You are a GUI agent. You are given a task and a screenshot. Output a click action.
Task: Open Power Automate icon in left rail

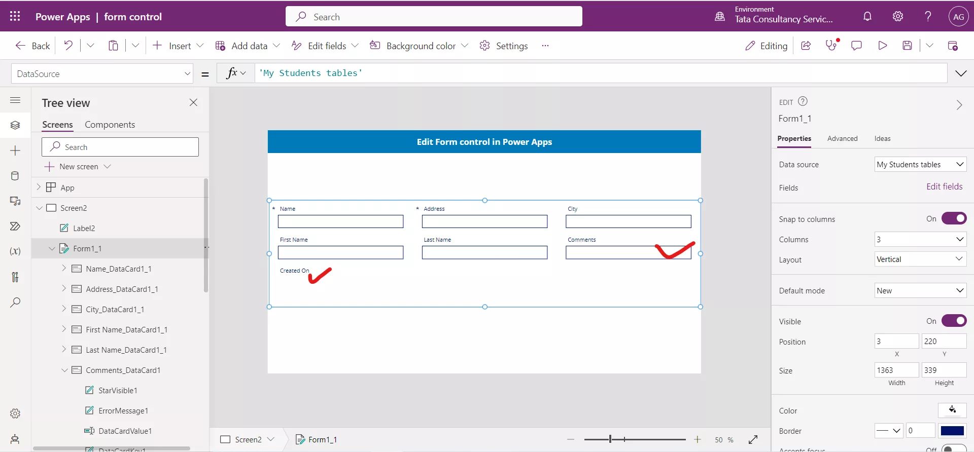pyautogui.click(x=15, y=226)
